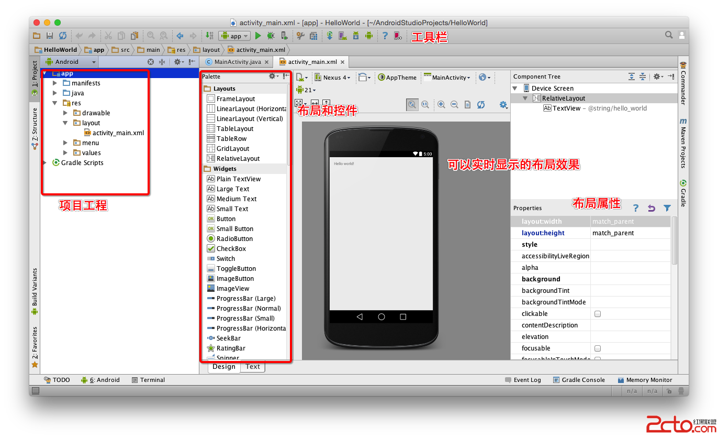Viewport: 718px width, 438px height.
Task: Select activity_main.xml in the project tree
Action: point(114,133)
